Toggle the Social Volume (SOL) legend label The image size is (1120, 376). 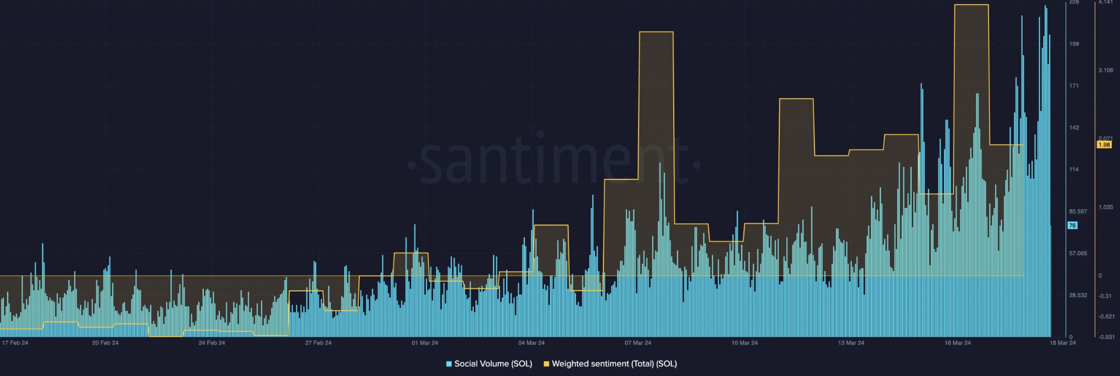(492, 364)
